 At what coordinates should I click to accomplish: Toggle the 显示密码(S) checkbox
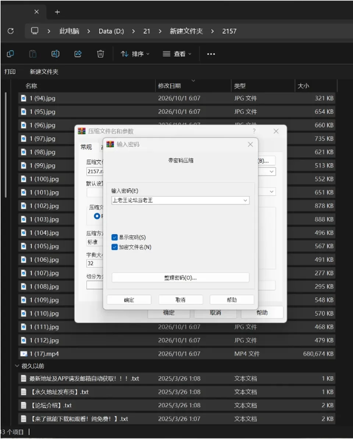[x=114, y=237]
